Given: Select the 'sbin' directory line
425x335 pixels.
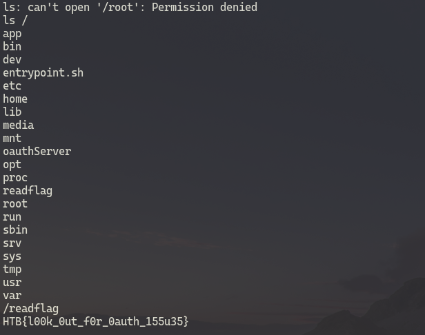Looking at the screenshot, I should [15, 230].
